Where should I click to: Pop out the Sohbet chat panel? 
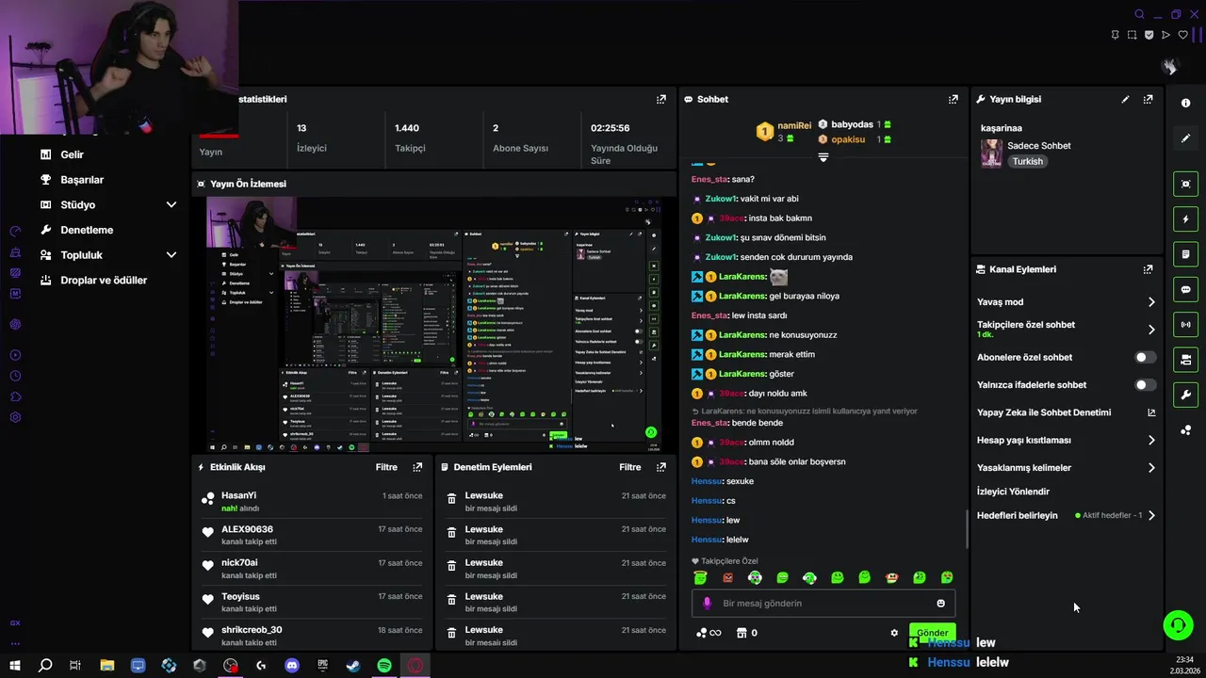953,99
